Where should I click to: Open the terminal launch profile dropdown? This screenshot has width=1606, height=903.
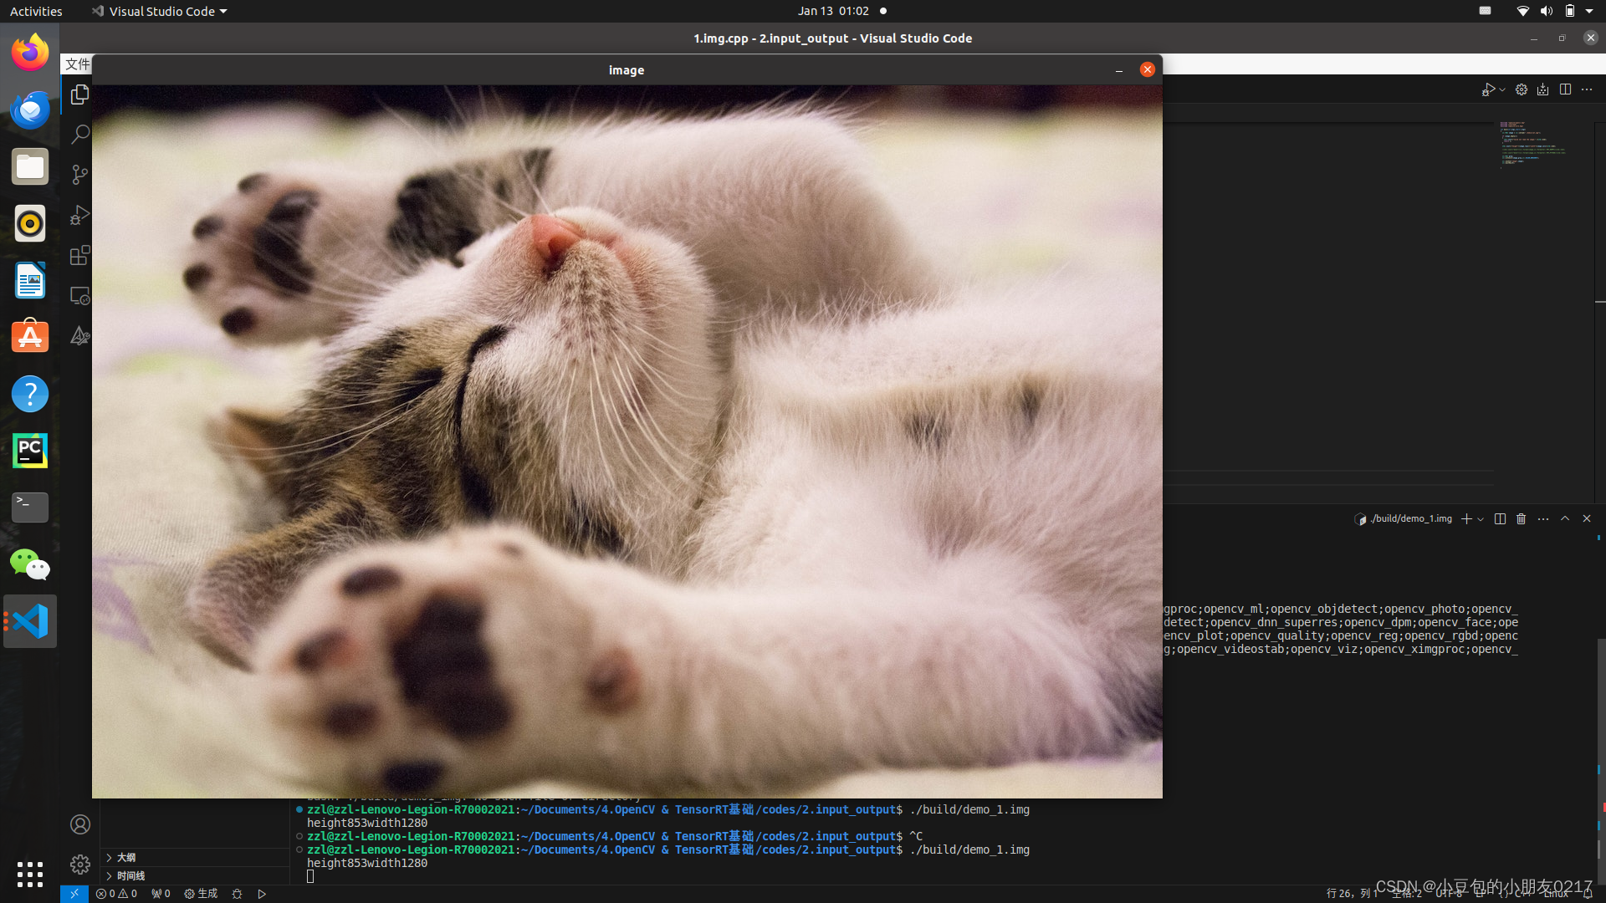point(1481,519)
